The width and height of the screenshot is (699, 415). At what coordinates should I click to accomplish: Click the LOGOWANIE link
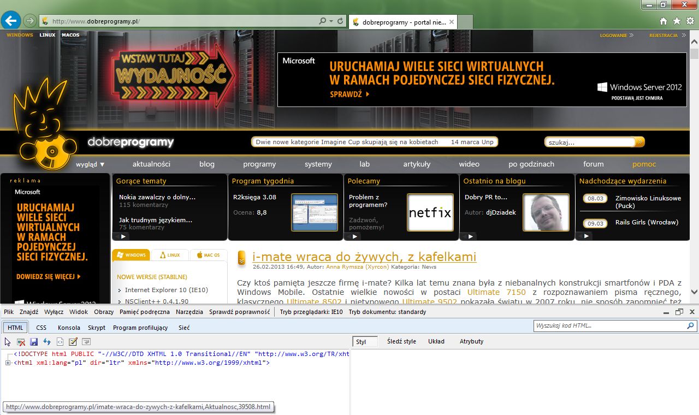[x=616, y=35]
